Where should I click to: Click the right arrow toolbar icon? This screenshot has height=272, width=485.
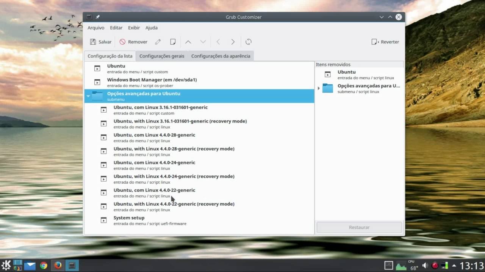tap(233, 42)
